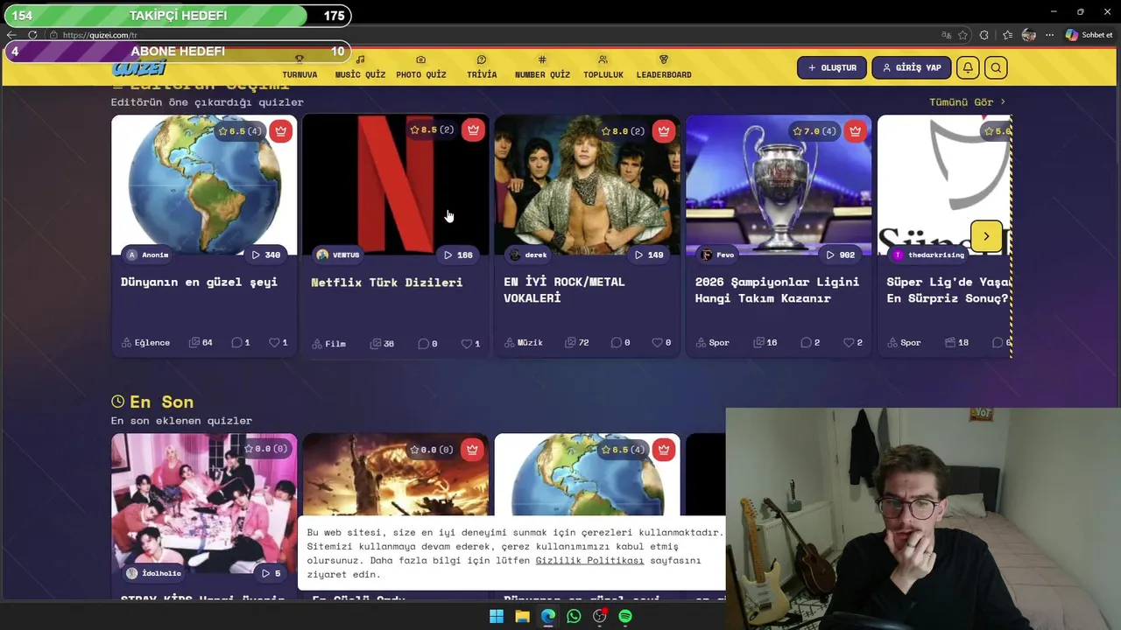Click the Quizei logo

pyautogui.click(x=138, y=68)
